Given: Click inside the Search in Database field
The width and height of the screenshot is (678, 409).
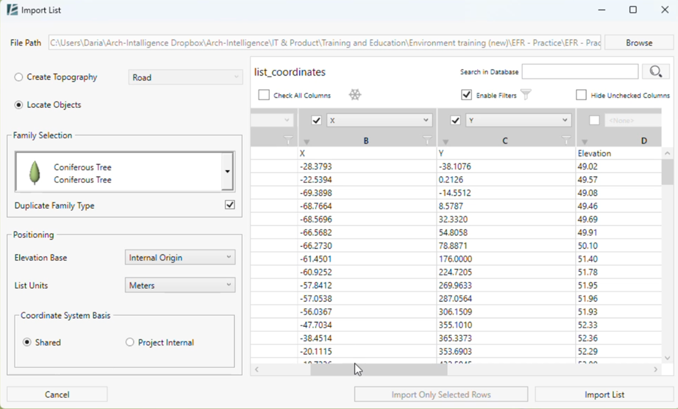Looking at the screenshot, I should pos(579,71).
